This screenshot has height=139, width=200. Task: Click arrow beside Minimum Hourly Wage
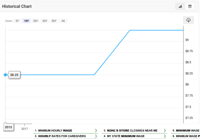[96, 131]
